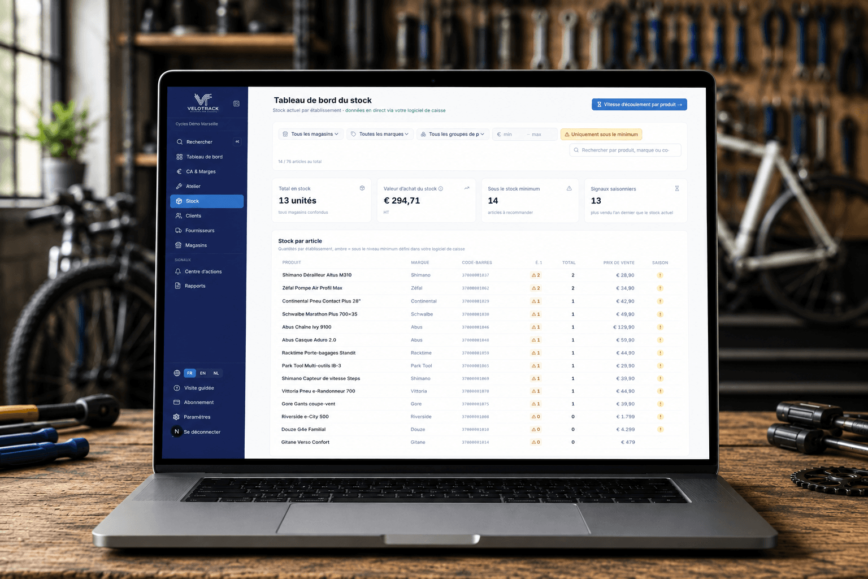Screen dimensions: 868x579
Task: Open the Tous les magasins dropdown
Action: [311, 134]
